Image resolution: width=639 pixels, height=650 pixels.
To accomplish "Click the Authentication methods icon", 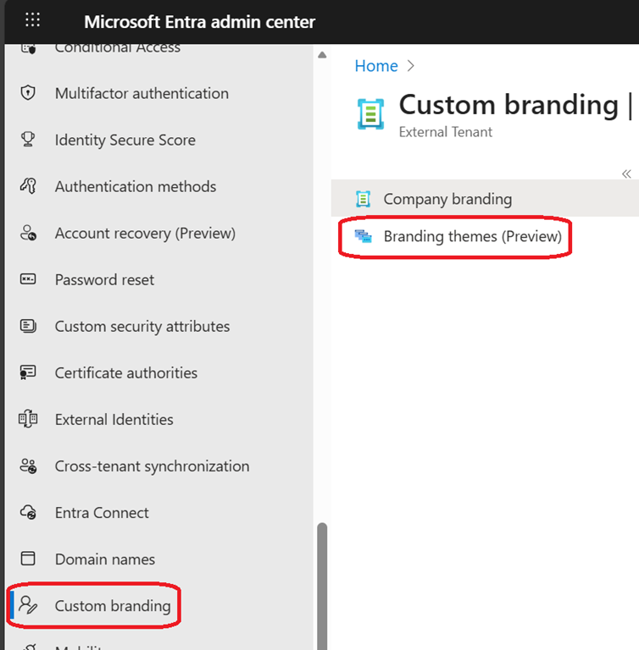I will coord(28,186).
